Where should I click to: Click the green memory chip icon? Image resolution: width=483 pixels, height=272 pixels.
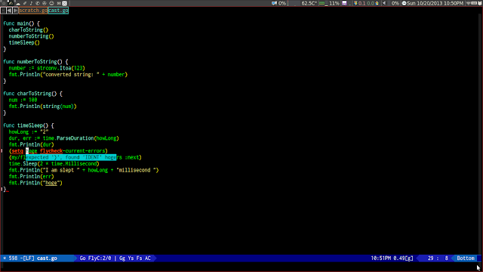point(321,3)
